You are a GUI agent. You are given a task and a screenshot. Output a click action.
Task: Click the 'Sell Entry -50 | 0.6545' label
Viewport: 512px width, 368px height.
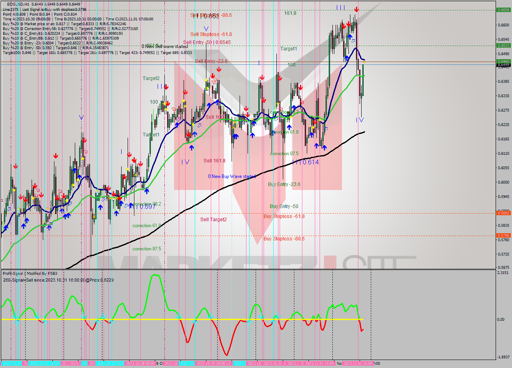[207, 42]
